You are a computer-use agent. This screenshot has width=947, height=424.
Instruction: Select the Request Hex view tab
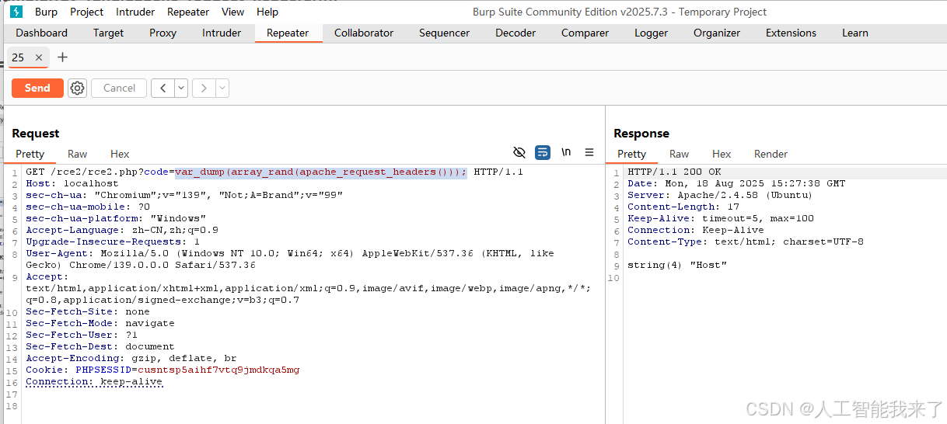120,154
